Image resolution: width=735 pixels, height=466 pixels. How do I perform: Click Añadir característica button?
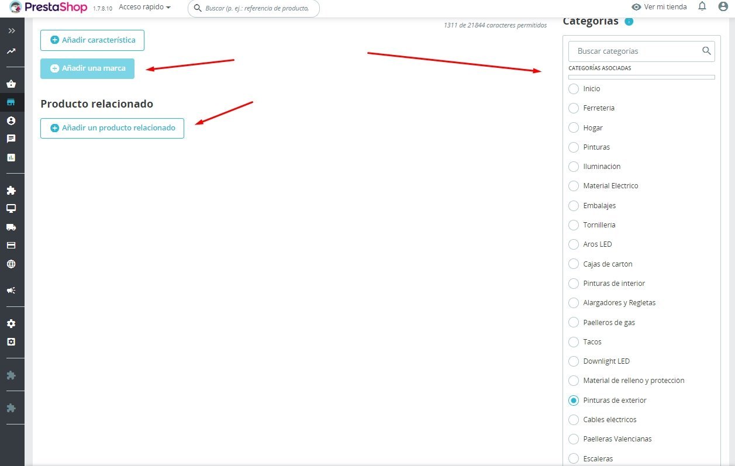[92, 40]
